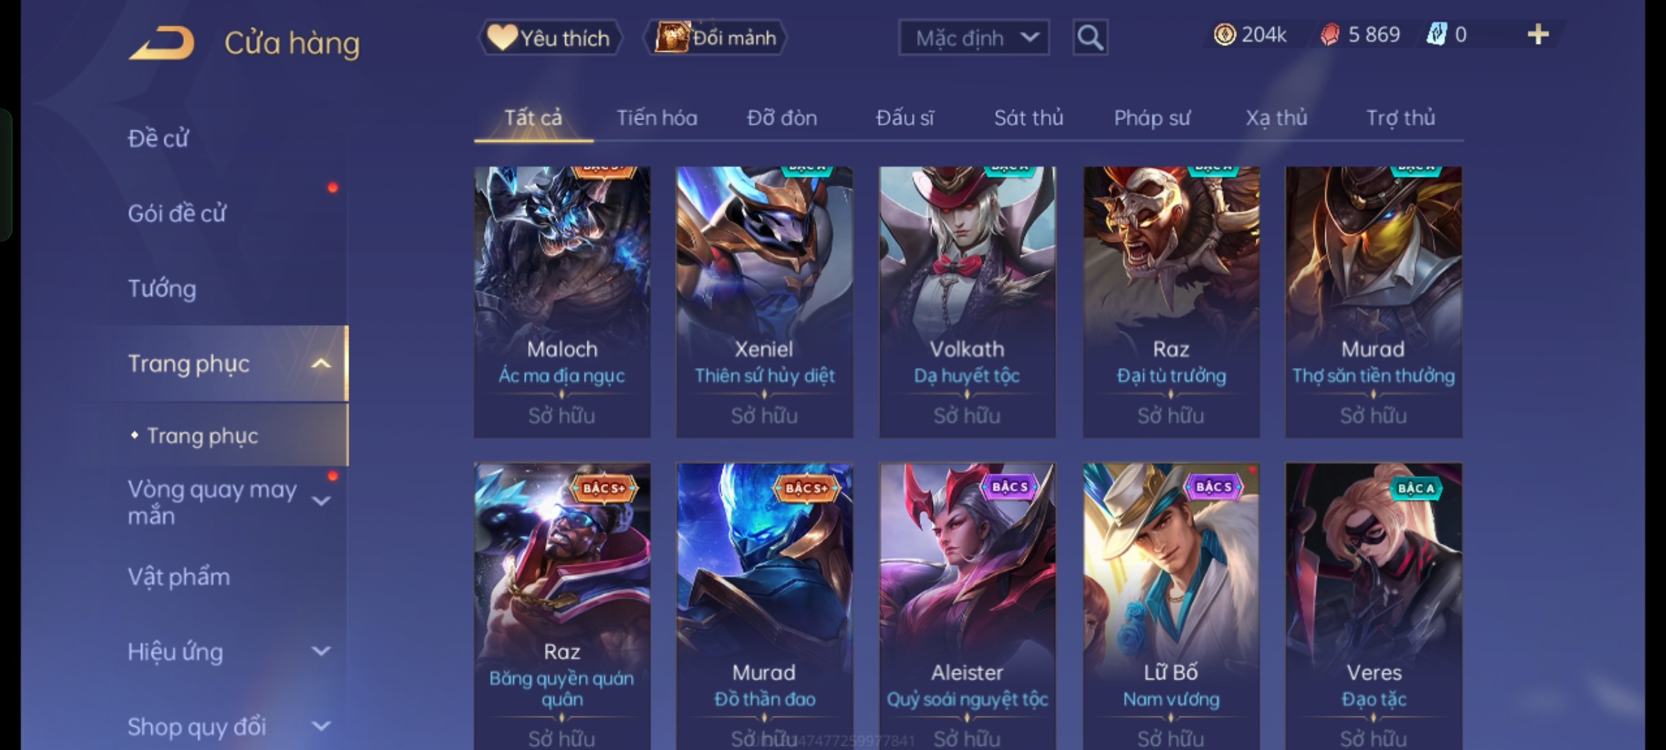Expand Shop quy đổi sidebar section

tap(321, 726)
